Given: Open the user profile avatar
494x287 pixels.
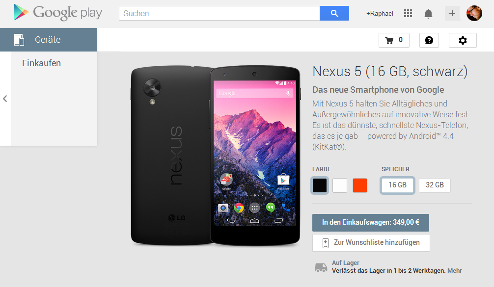Looking at the screenshot, I should pyautogui.click(x=474, y=13).
